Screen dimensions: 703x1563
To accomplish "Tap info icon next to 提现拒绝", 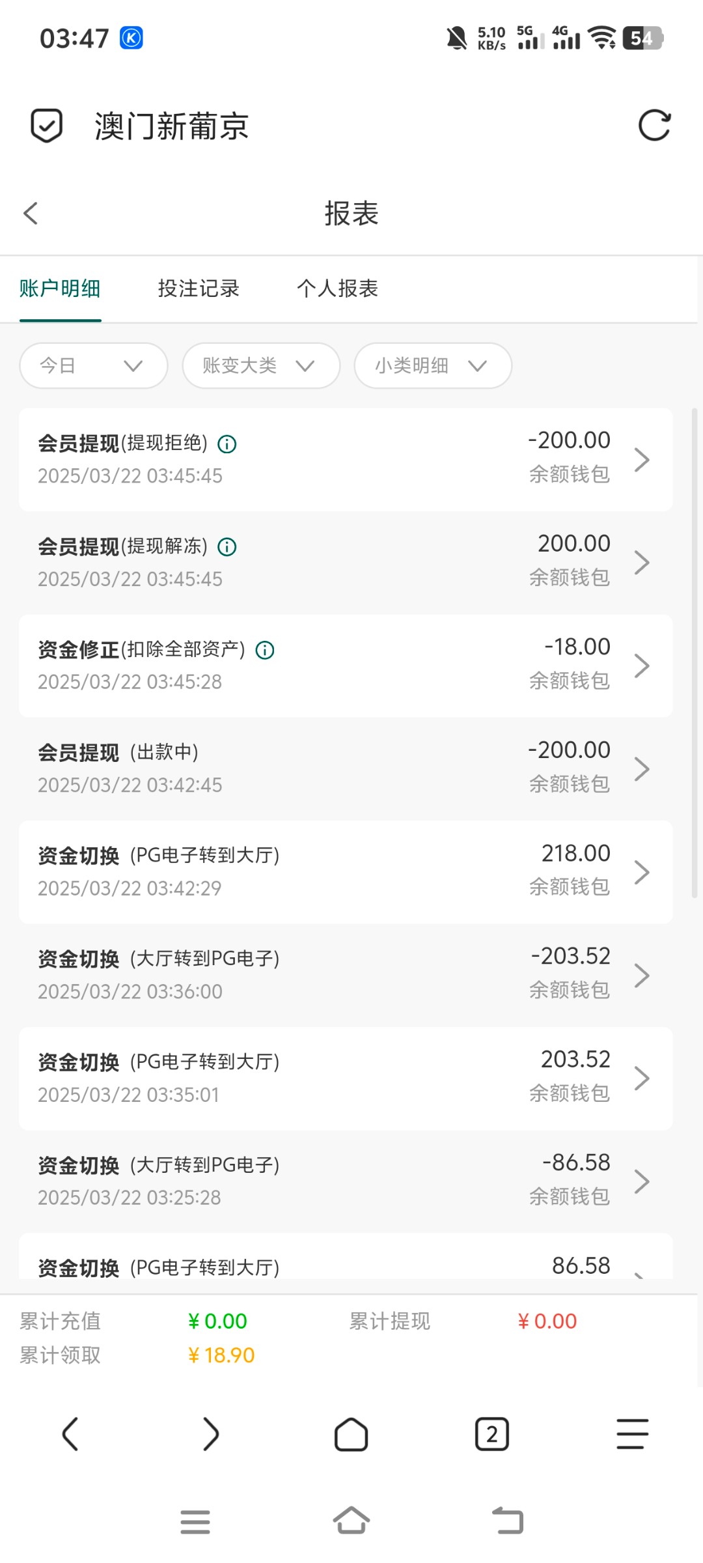I will (227, 445).
